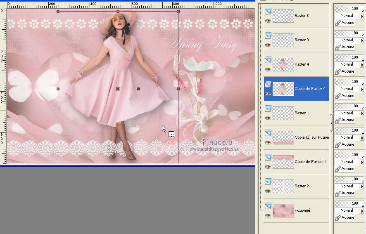Screen dimensions: 366x234
Task: Click the raster layer type icon for Raster 5
Action: (x=268, y=11)
